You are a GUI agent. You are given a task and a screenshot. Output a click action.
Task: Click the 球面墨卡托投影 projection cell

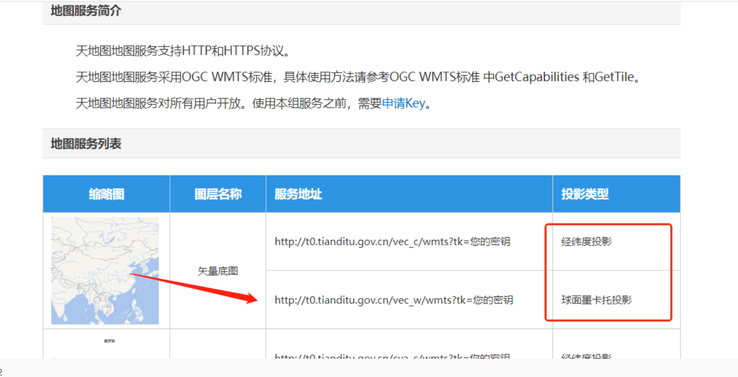coord(597,300)
